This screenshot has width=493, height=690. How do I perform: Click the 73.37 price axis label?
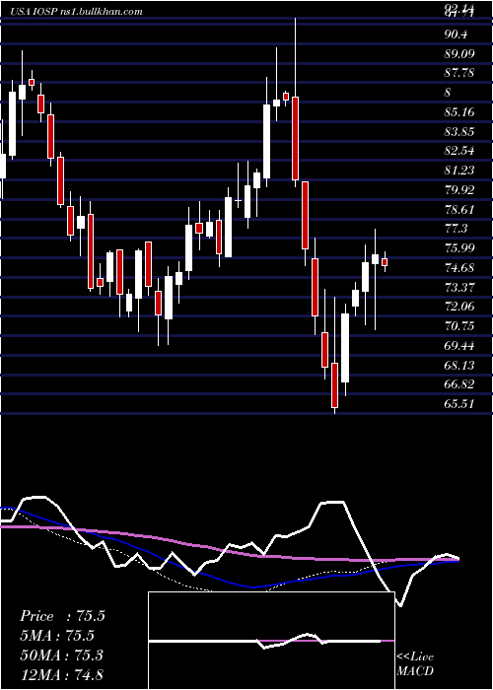pos(459,287)
